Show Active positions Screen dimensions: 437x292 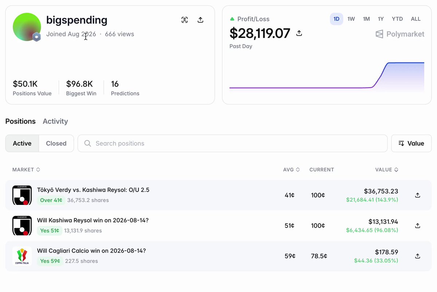(x=22, y=143)
